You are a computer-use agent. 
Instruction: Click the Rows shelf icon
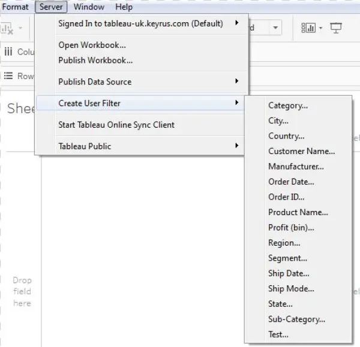pyautogui.click(x=8, y=76)
